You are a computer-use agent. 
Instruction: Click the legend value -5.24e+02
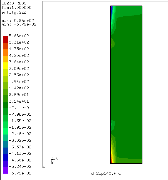(x=20, y=166)
